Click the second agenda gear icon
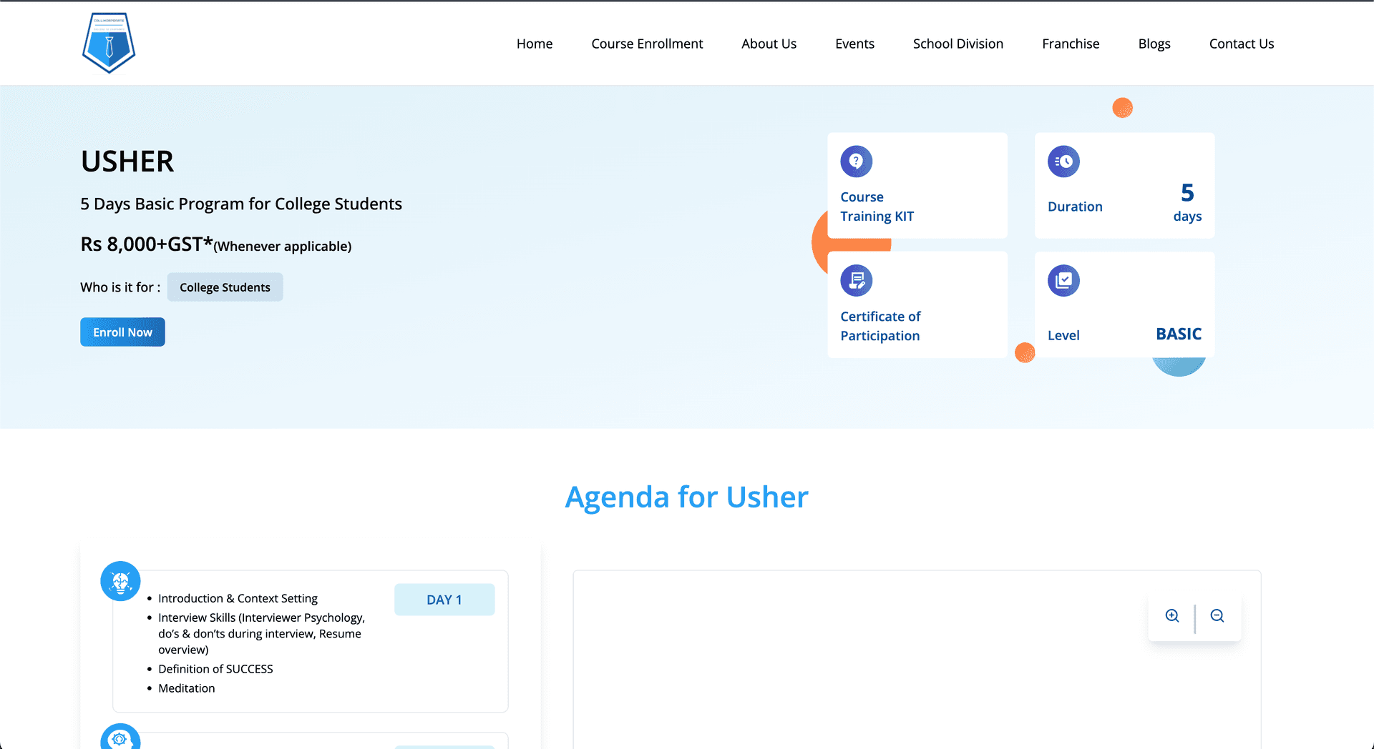Viewport: 1374px width, 749px height. point(120,737)
